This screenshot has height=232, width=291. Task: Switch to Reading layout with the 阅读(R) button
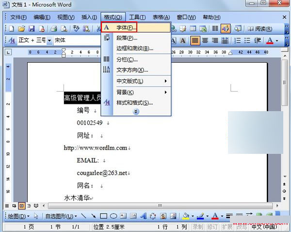tap(260, 29)
